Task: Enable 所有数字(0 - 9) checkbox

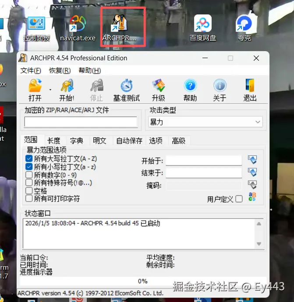Action: pos(29,175)
